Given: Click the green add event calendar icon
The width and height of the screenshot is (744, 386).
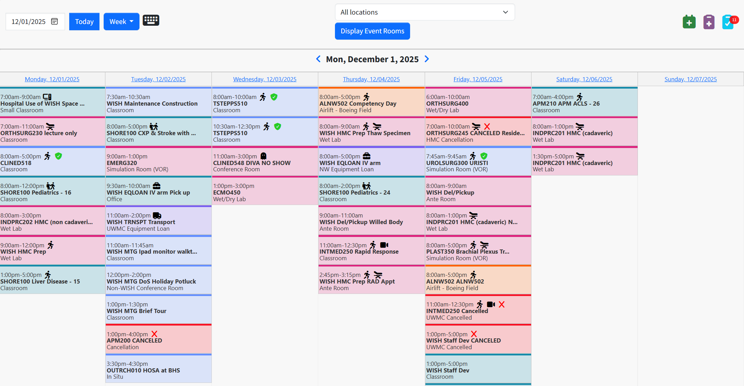Looking at the screenshot, I should point(689,22).
